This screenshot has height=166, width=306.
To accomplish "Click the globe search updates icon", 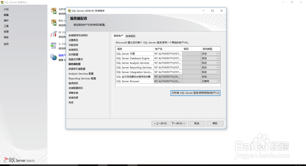I will pyautogui.click(x=54, y=57).
